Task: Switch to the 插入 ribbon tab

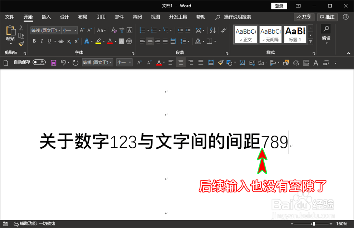Action: pyautogui.click(x=46, y=17)
